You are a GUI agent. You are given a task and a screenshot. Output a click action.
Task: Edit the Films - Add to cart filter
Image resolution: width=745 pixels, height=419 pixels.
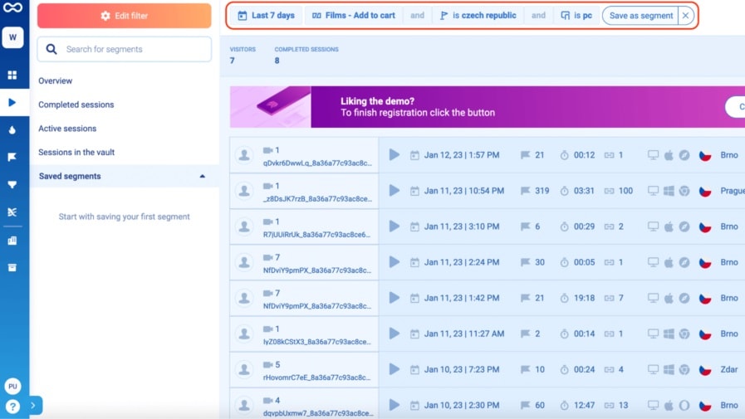[x=354, y=16]
